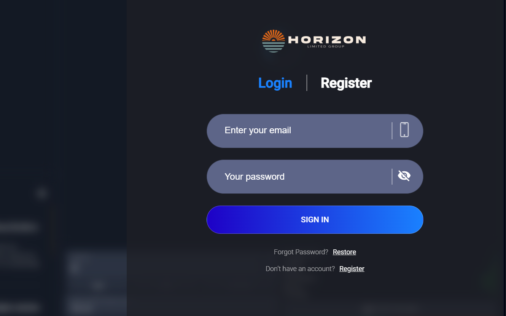Click the SIGN IN button
506x316 pixels.
point(315,220)
